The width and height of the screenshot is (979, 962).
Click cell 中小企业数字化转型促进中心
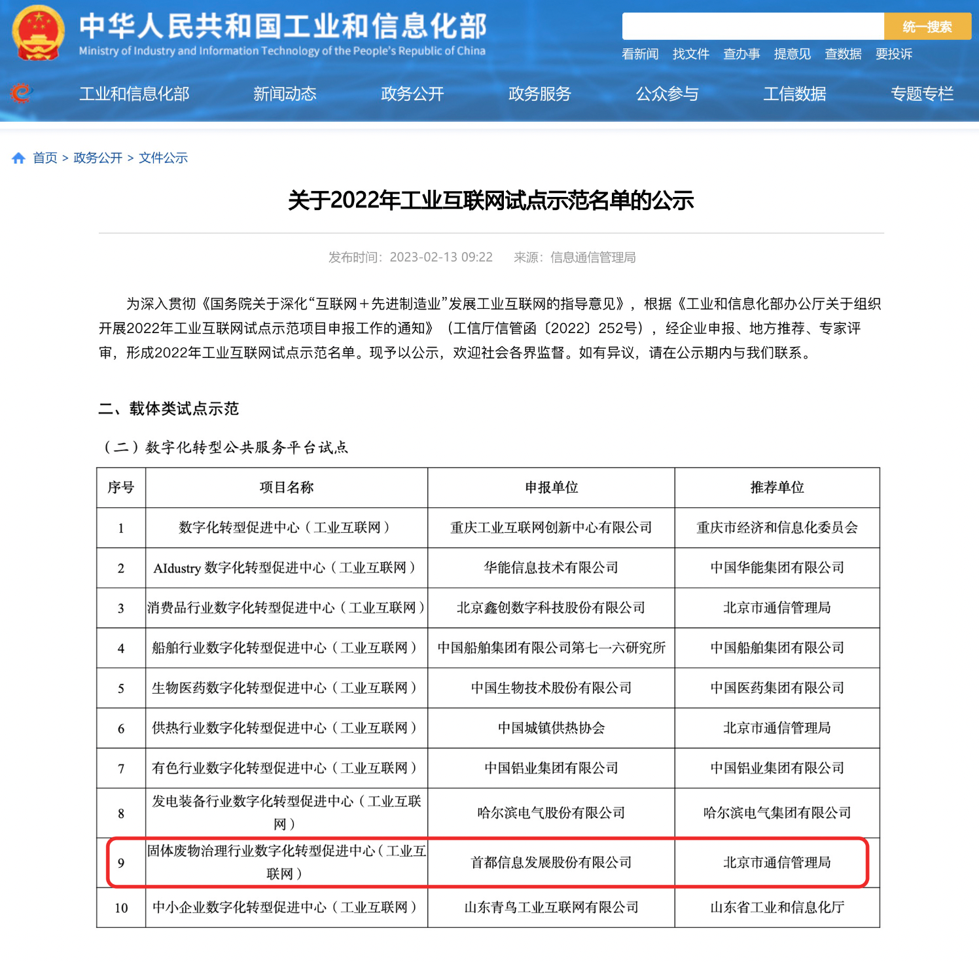[x=287, y=908]
